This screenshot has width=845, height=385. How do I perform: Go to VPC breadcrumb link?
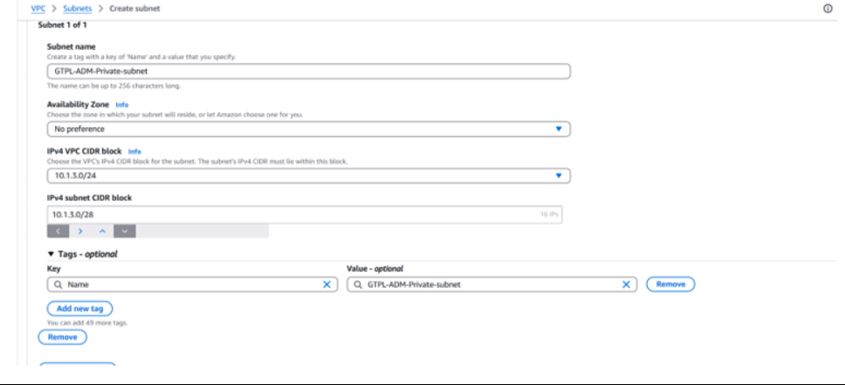tap(38, 8)
